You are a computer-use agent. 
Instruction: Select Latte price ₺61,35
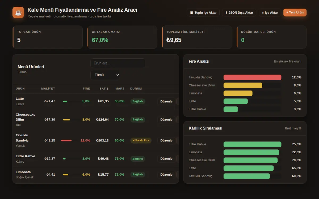click(103, 101)
